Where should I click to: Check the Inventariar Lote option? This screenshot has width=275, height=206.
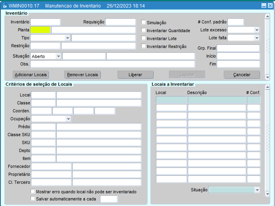tap(144, 38)
